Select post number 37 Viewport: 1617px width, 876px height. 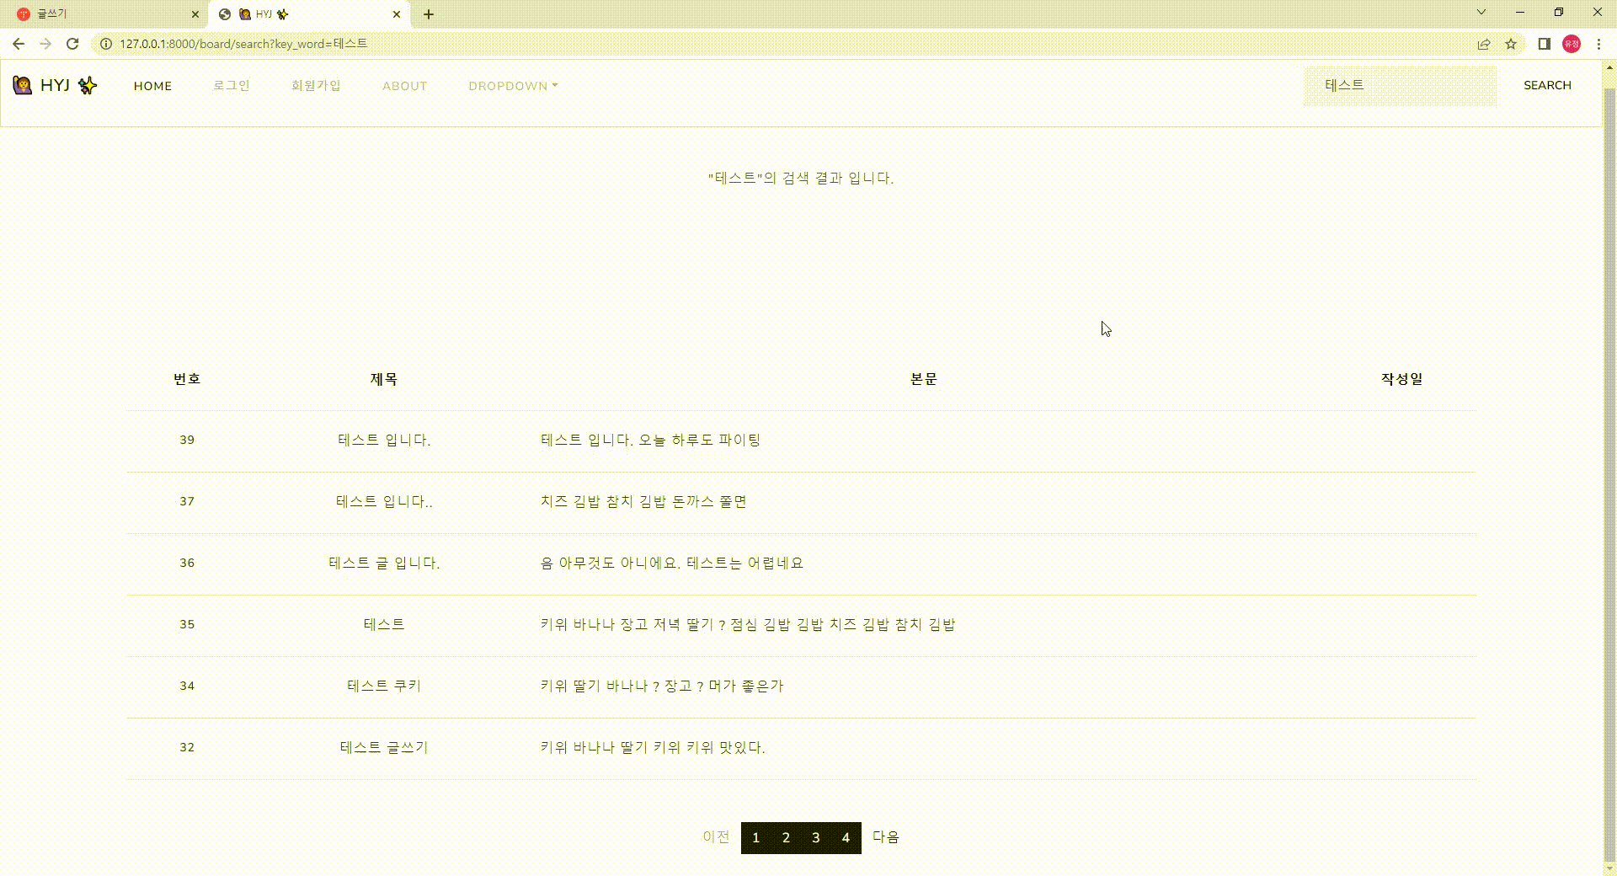187,501
